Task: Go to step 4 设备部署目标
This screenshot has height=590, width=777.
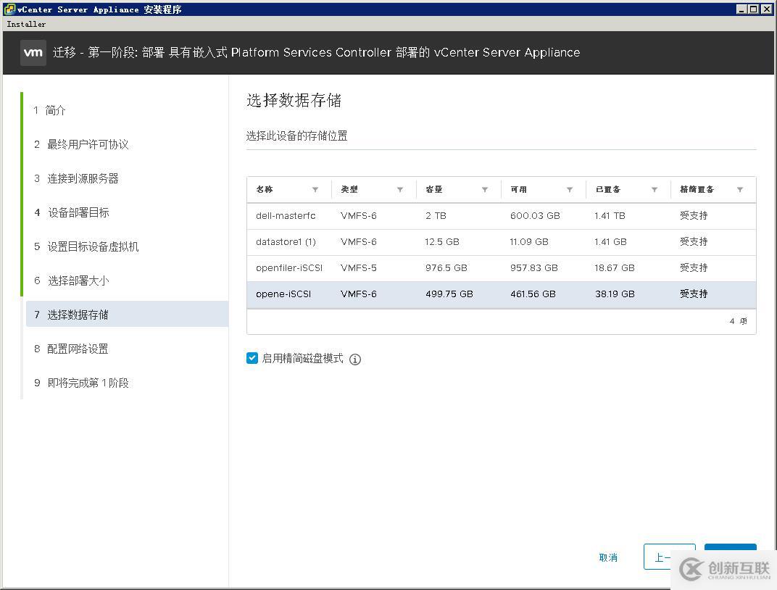Action: pos(71,212)
